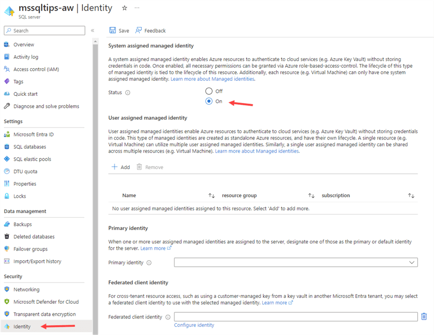
Task: Open user assigned Learn more about Managed identities link
Action: [x=257, y=151]
